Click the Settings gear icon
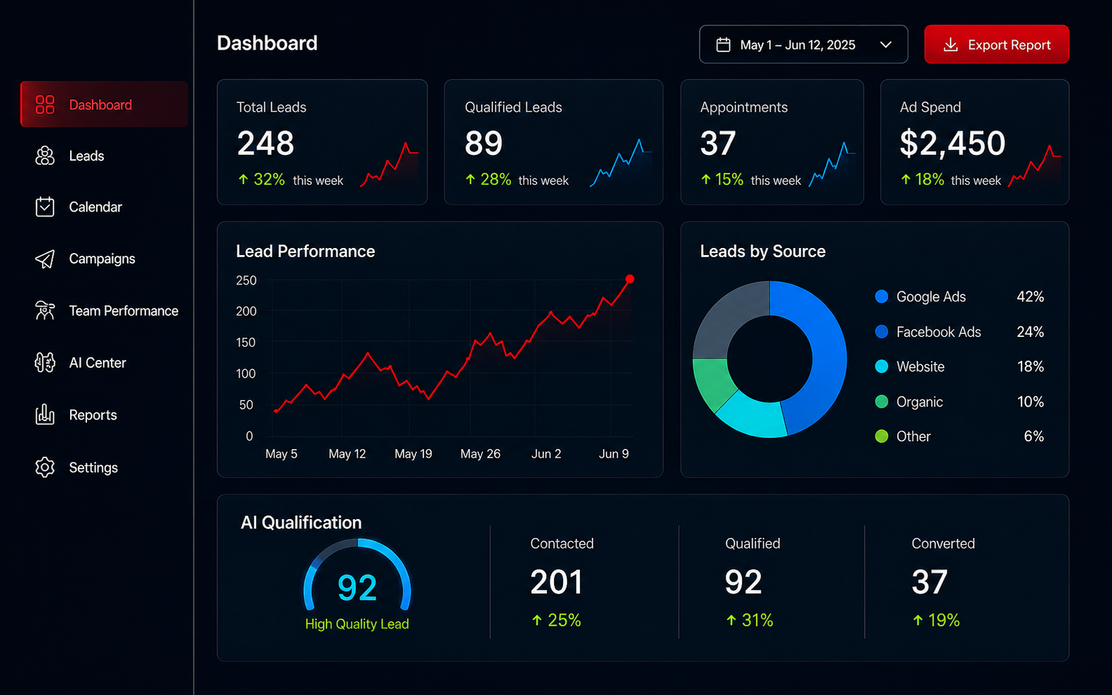This screenshot has width=1112, height=695. tap(45, 467)
